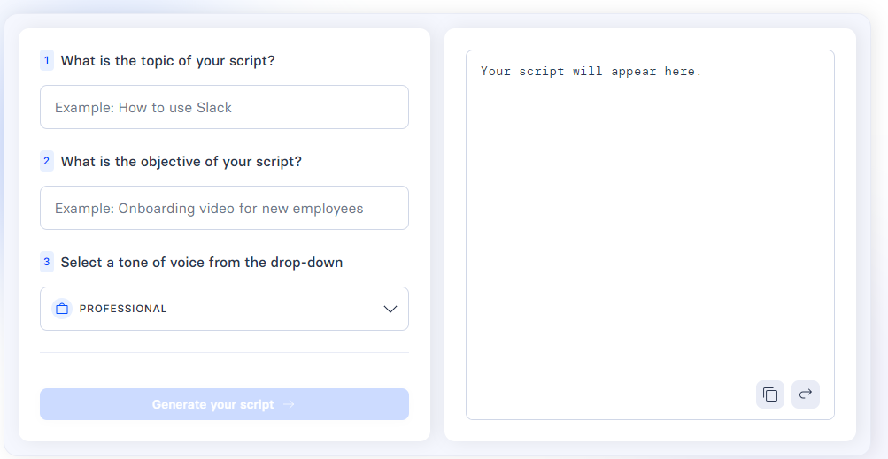
Task: Expand the tone dropdown chevron
Action: [390, 309]
